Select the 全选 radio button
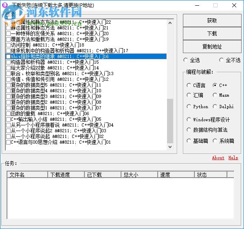 [185, 60]
